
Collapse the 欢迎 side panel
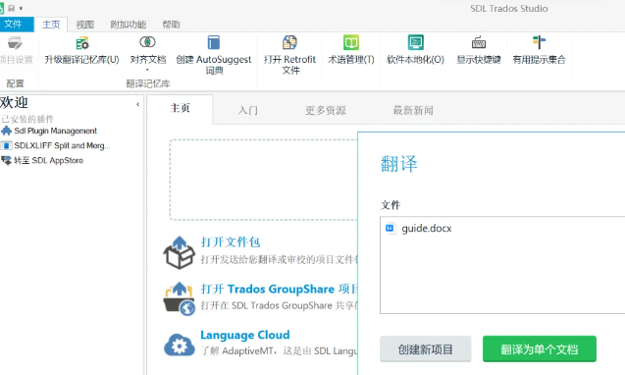[x=137, y=104]
